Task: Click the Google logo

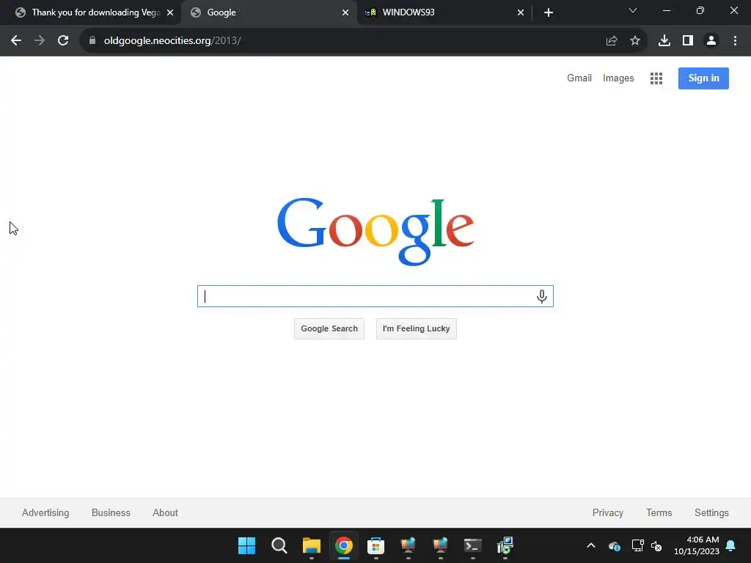Action: tap(375, 232)
